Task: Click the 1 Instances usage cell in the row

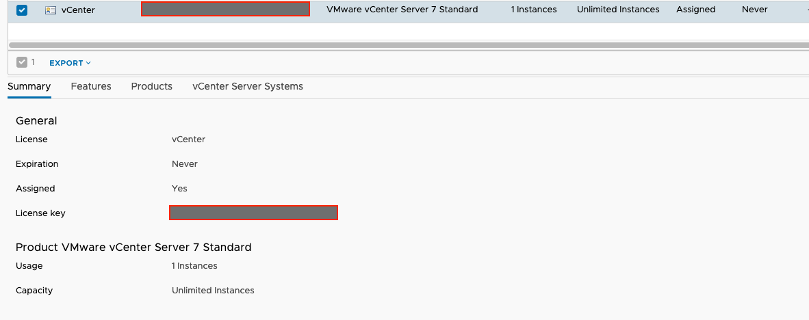Action: (533, 10)
